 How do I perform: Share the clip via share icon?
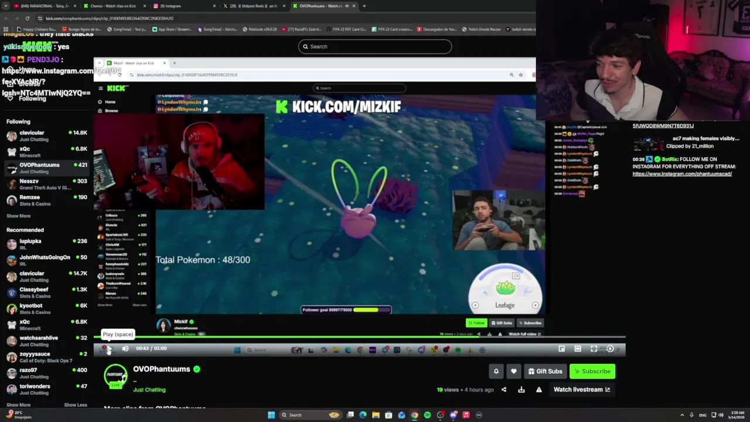(503, 390)
